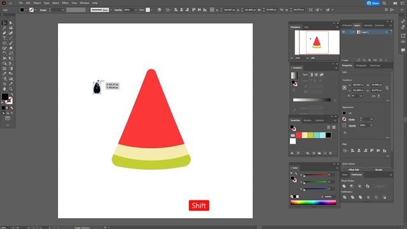Click the Minus Front shape mode icon
Image resolution: width=407 pixels, height=229 pixels.
pyautogui.click(x=352, y=186)
